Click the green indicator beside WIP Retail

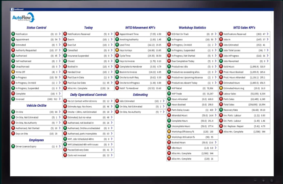tap(169, 88)
